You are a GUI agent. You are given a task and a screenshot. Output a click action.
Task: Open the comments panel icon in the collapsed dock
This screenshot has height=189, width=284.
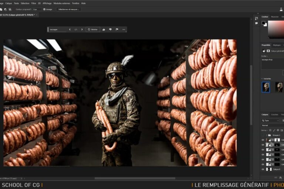(x=256, y=23)
